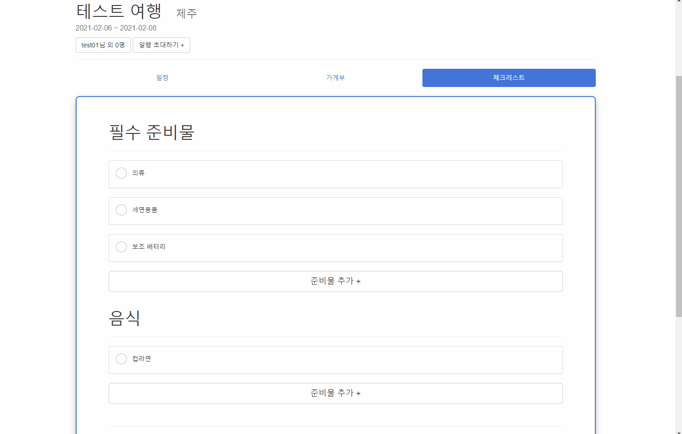Check the 컵라면 item circle
This screenshot has height=434, width=682.
(121, 359)
